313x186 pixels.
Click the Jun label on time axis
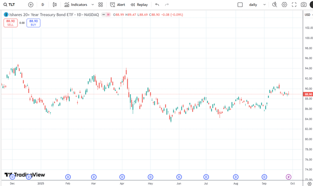(x=179, y=183)
